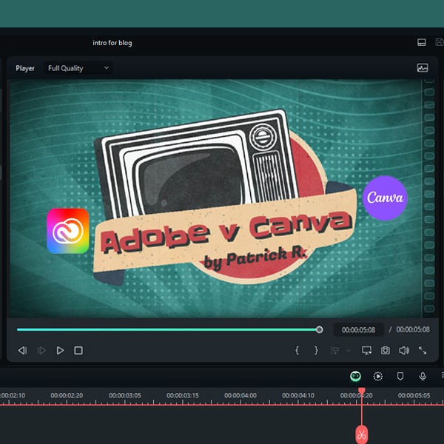This screenshot has height=444, width=444.
Task: Step back to the previous frame
Action: click(x=22, y=351)
